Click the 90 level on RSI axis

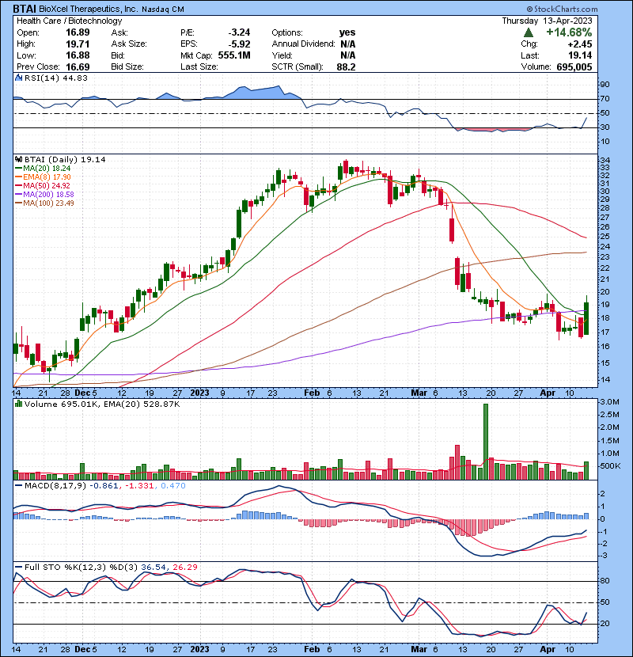tap(605, 85)
